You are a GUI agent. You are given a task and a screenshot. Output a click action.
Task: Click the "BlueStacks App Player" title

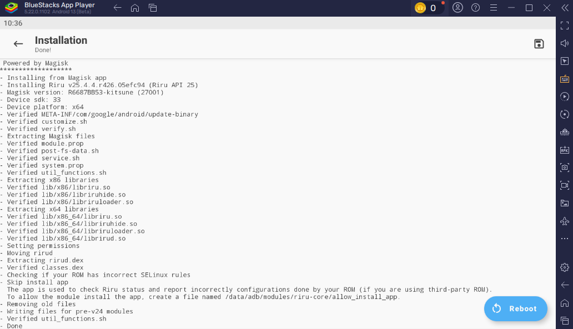pos(59,5)
